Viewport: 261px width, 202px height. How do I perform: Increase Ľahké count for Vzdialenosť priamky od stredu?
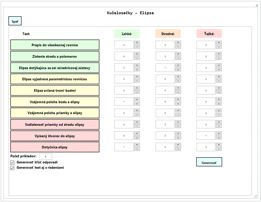[137, 122]
